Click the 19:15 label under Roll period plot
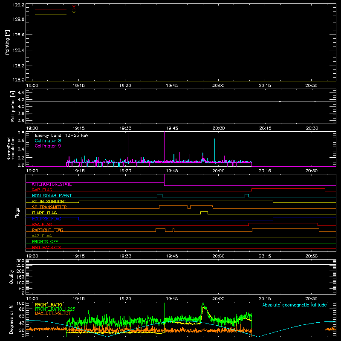The image size is (341, 341). [x=79, y=128]
